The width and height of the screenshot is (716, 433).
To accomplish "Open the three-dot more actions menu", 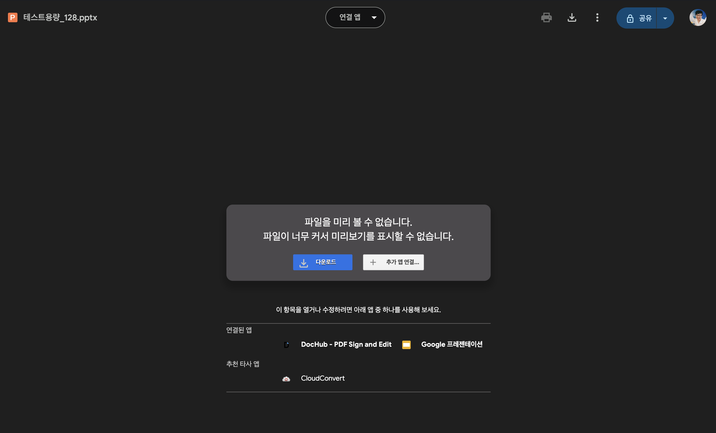I will coord(597,18).
